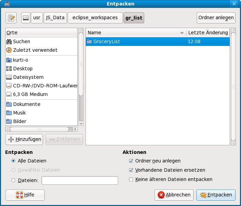
Task: Select Suchen binoculars entry in Orte
Action: pos(21,41)
